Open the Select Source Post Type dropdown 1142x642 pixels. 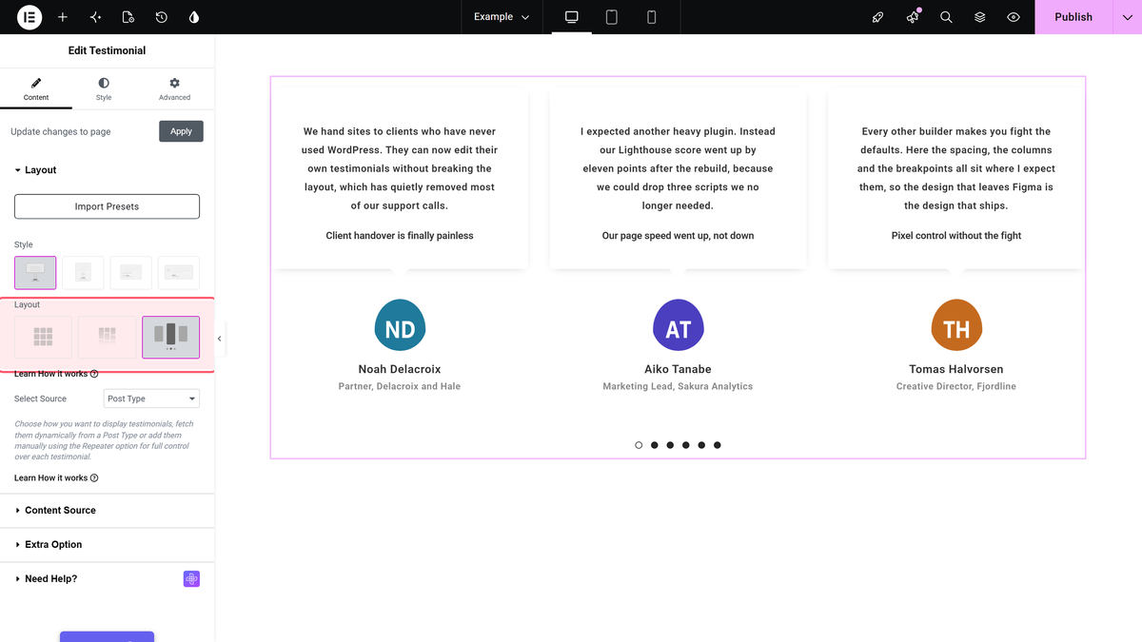click(151, 399)
